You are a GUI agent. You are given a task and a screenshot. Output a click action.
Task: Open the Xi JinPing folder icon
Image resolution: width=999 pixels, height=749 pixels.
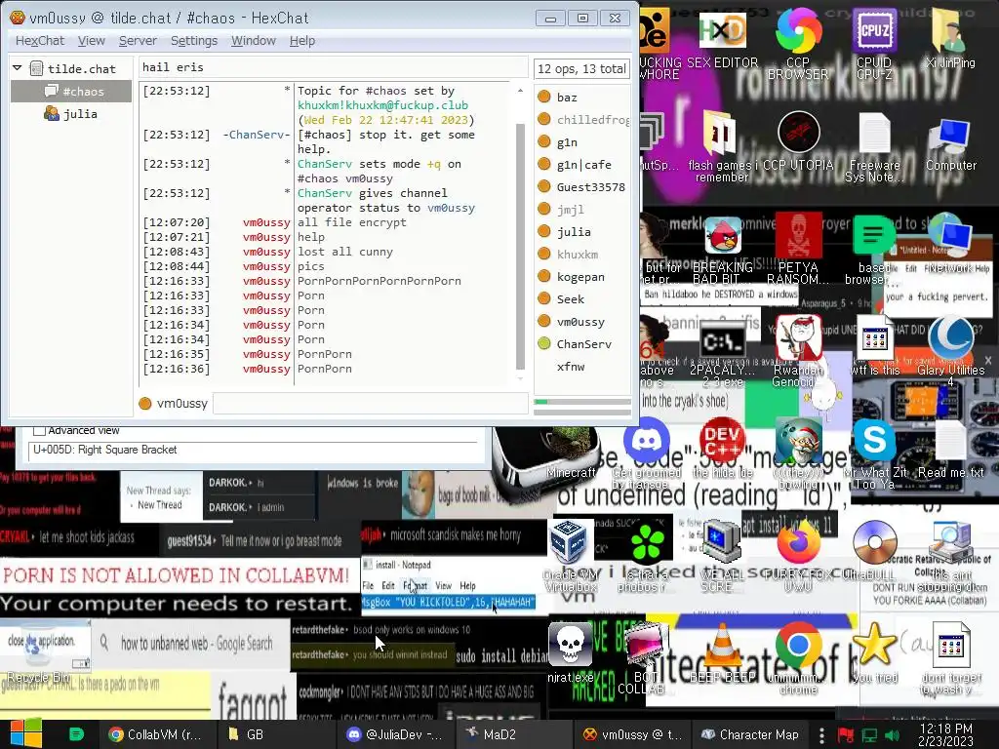click(950, 38)
